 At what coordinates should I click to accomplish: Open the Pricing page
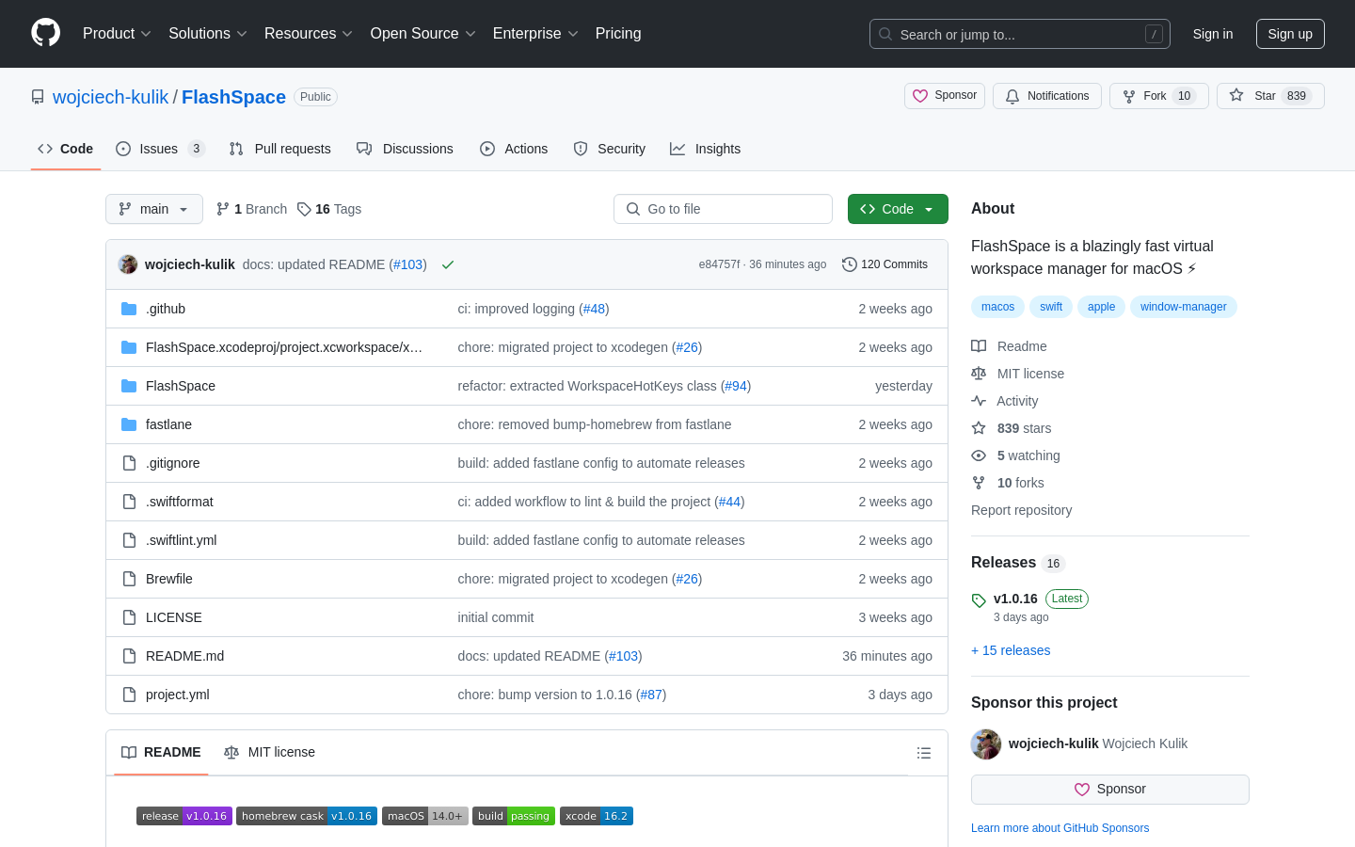[618, 34]
